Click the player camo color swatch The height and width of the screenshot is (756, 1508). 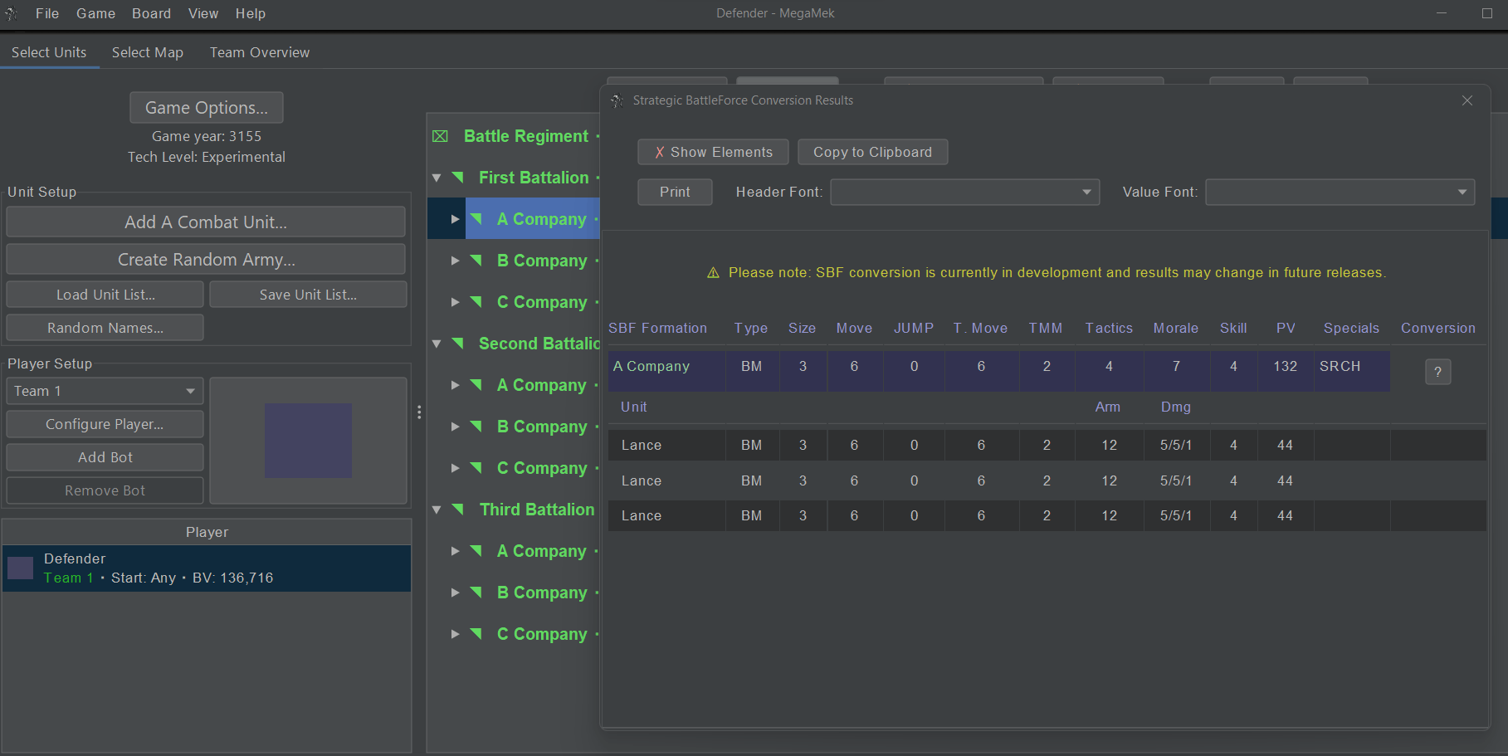[308, 441]
